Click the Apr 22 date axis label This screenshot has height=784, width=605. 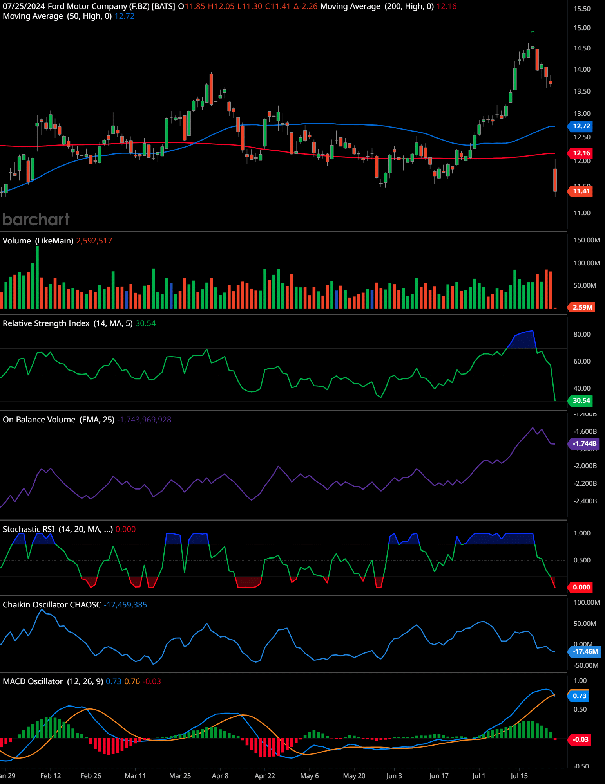pyautogui.click(x=264, y=776)
